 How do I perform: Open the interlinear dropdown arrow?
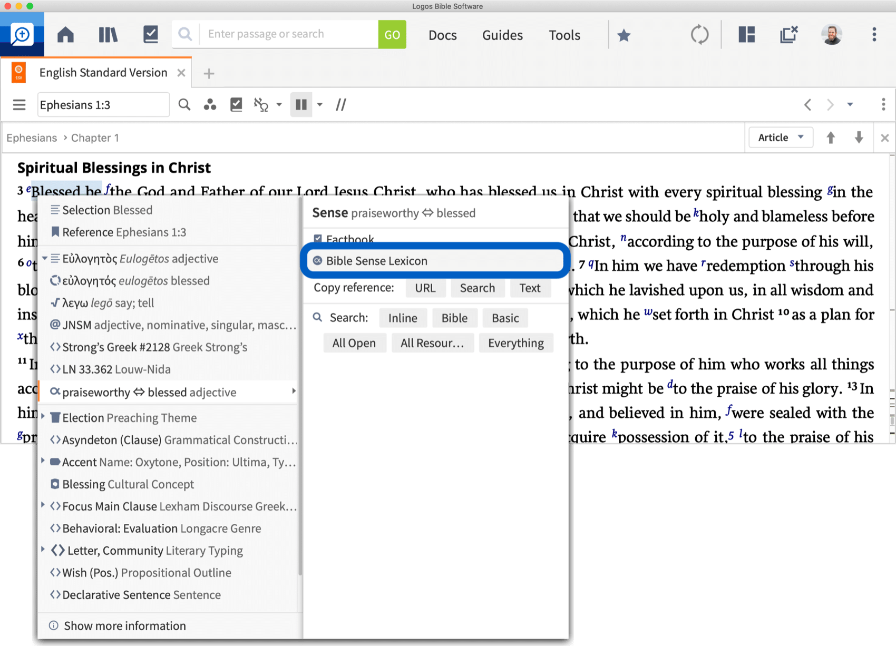pos(279,105)
